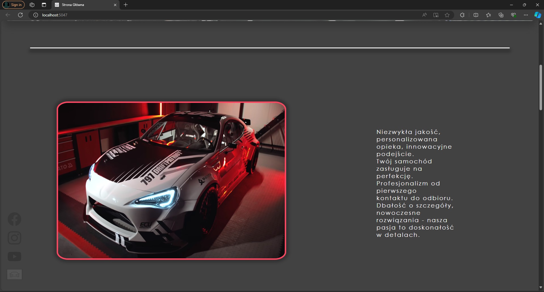The image size is (544, 292).
Task: Open the Facebook social link icon
Action: click(x=14, y=219)
